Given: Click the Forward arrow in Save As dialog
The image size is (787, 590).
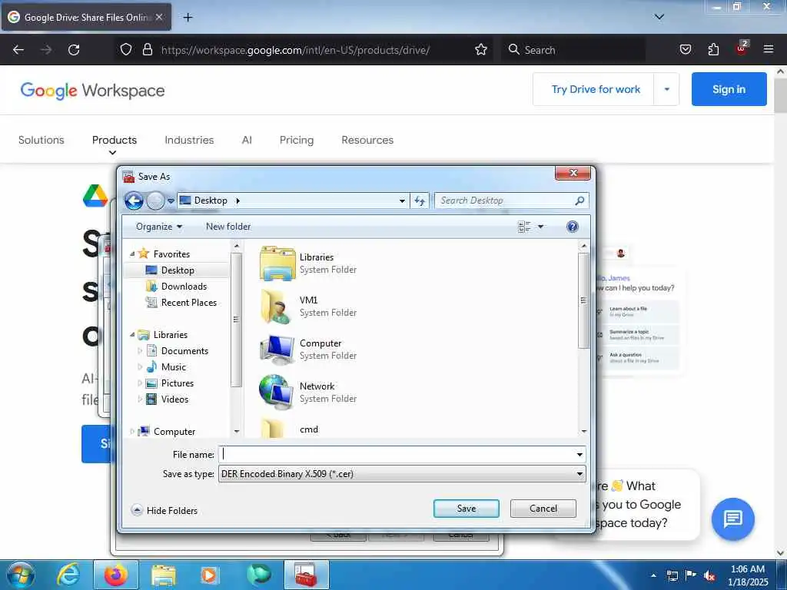Looking at the screenshot, I should click(155, 201).
